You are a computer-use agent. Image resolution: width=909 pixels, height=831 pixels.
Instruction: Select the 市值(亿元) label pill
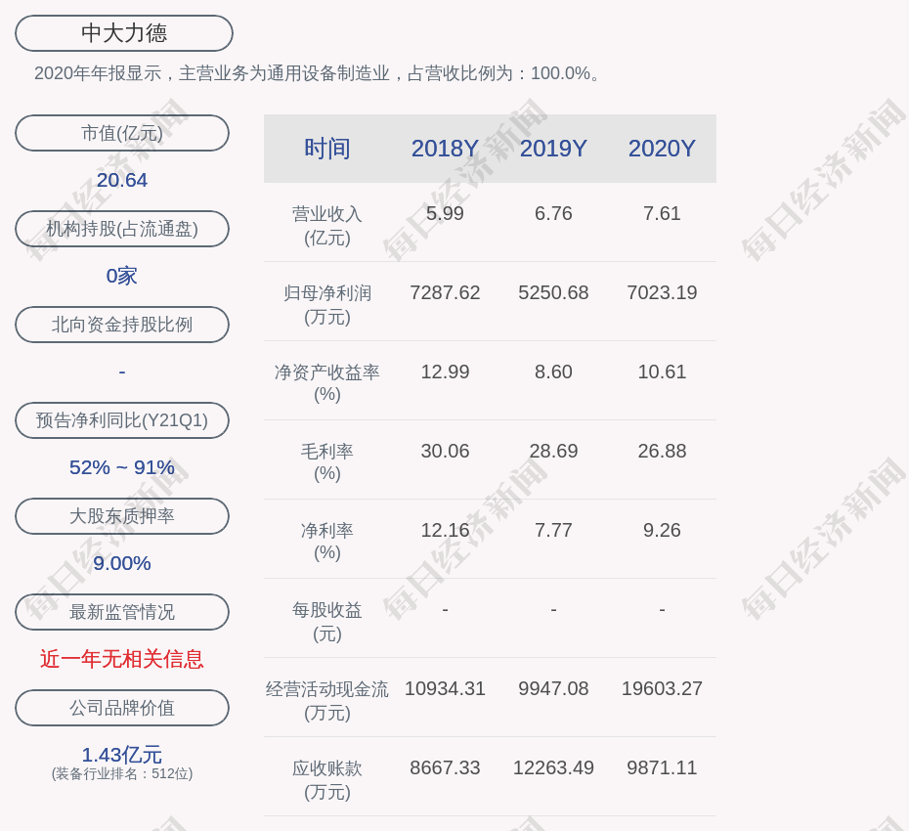click(x=122, y=133)
